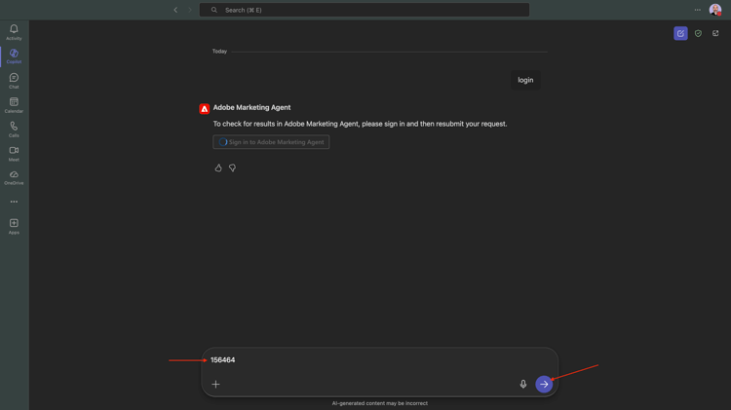This screenshot has width=731, height=410.
Task: Click the 'To check for results' message text
Action: point(360,124)
